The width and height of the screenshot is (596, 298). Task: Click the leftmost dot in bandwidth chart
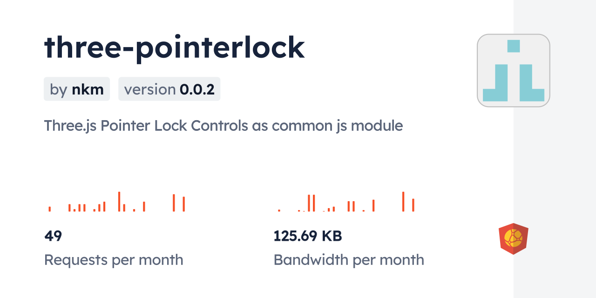(x=279, y=210)
